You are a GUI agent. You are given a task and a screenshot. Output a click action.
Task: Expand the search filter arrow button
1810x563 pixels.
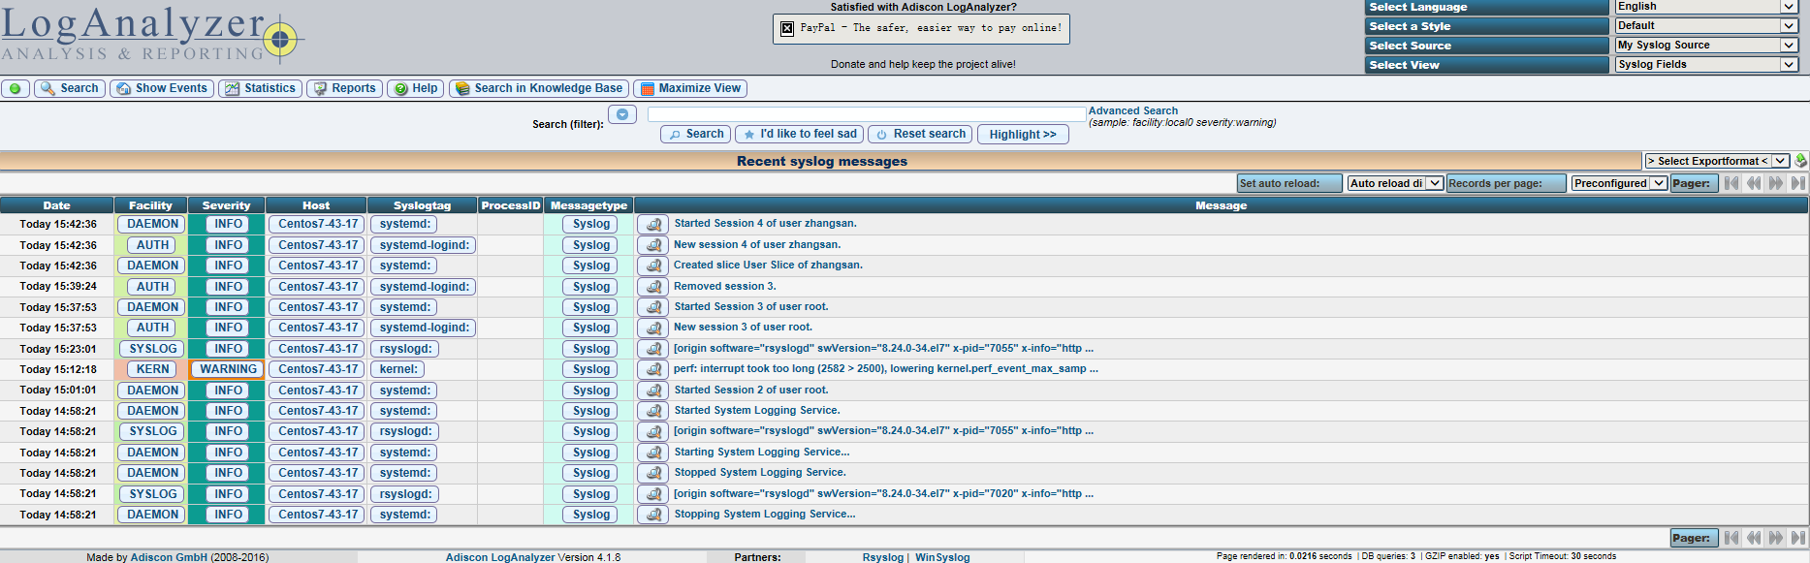[622, 114]
